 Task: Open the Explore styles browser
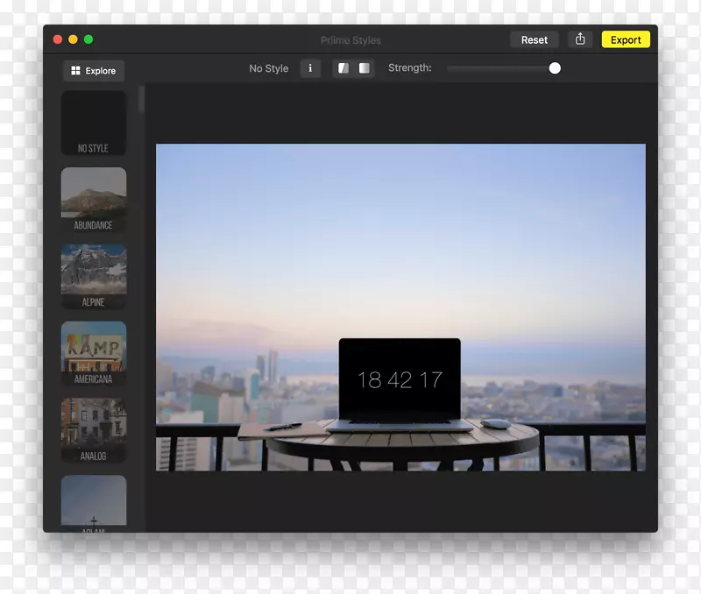click(x=94, y=71)
